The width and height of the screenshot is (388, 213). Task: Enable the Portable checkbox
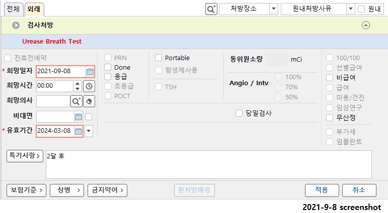(159, 58)
